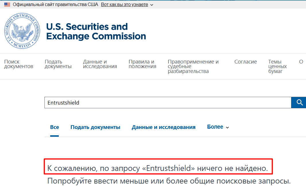This screenshot has height=191, width=306.
Task: Open the «Согласие» navigation item
Action: click(x=245, y=61)
